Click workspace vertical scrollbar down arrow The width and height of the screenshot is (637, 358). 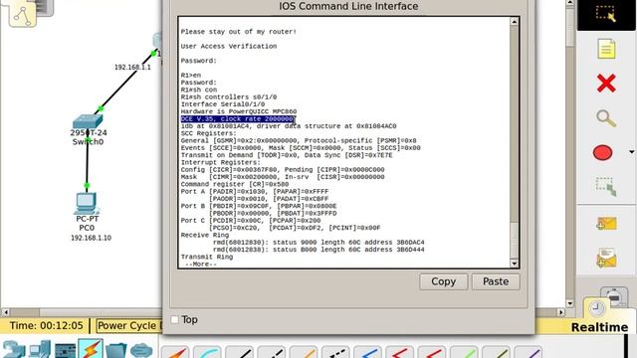pos(569,303)
